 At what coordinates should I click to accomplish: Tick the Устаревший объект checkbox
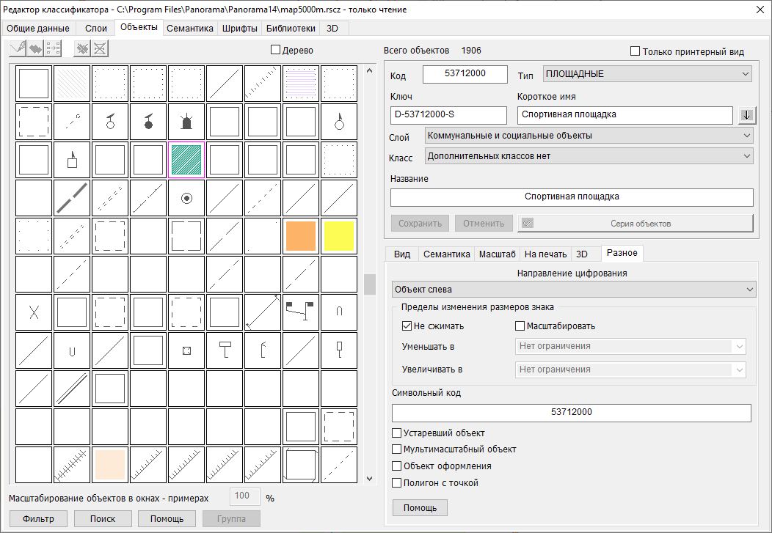(x=397, y=433)
